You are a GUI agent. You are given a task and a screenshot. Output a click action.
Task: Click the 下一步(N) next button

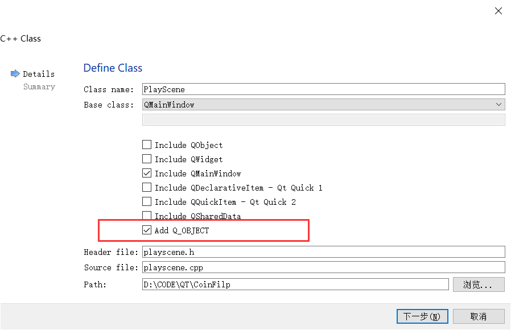click(x=422, y=316)
